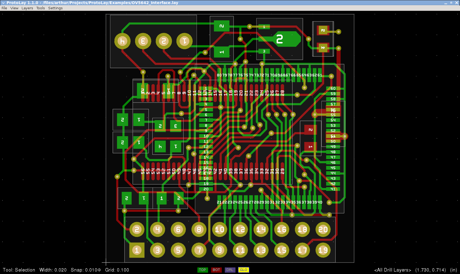The image size is (460, 274).
Task: Select the round header pad 20
Action: 323,229
